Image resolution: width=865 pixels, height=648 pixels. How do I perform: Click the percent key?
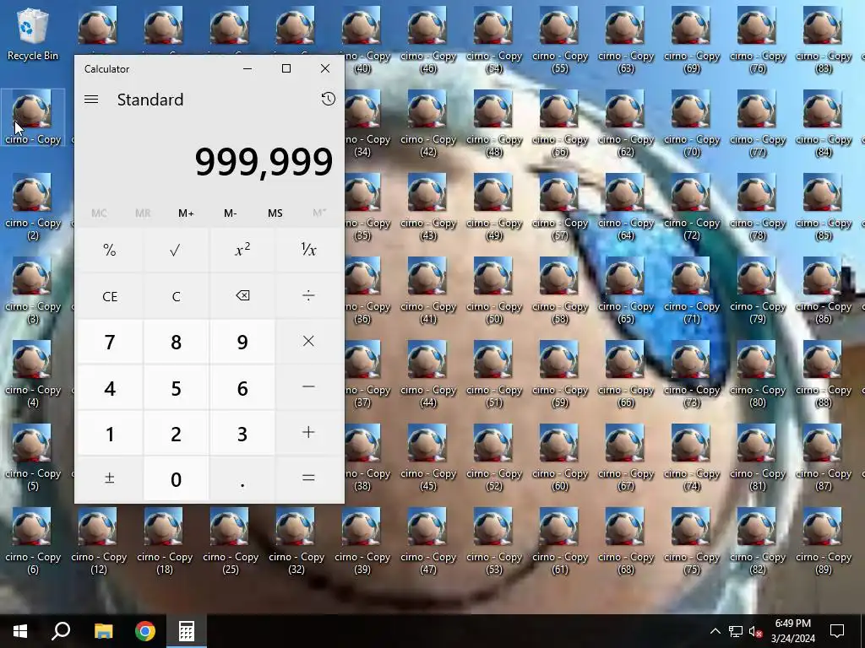110,251
